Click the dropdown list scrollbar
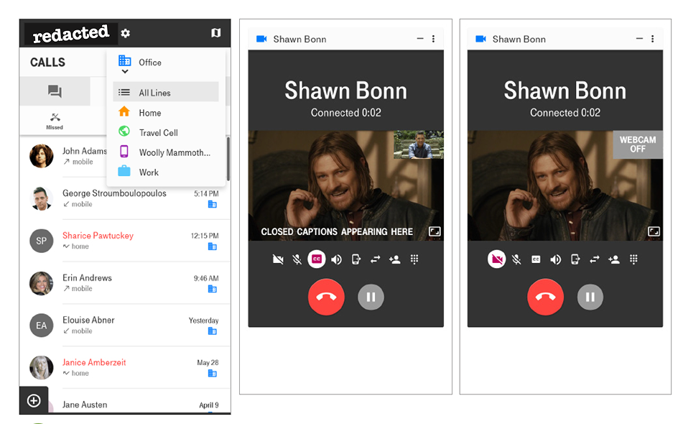Viewport: 683px width, 424px height. click(x=228, y=159)
